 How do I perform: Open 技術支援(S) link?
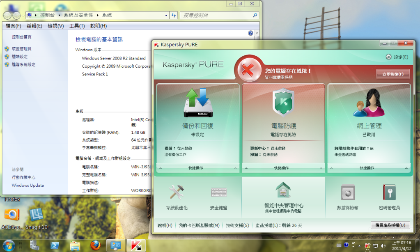coord(237,225)
